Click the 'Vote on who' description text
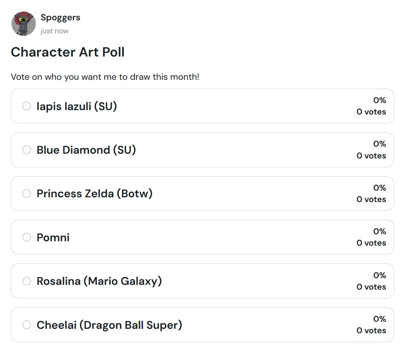This screenshot has height=348, width=404. click(105, 77)
